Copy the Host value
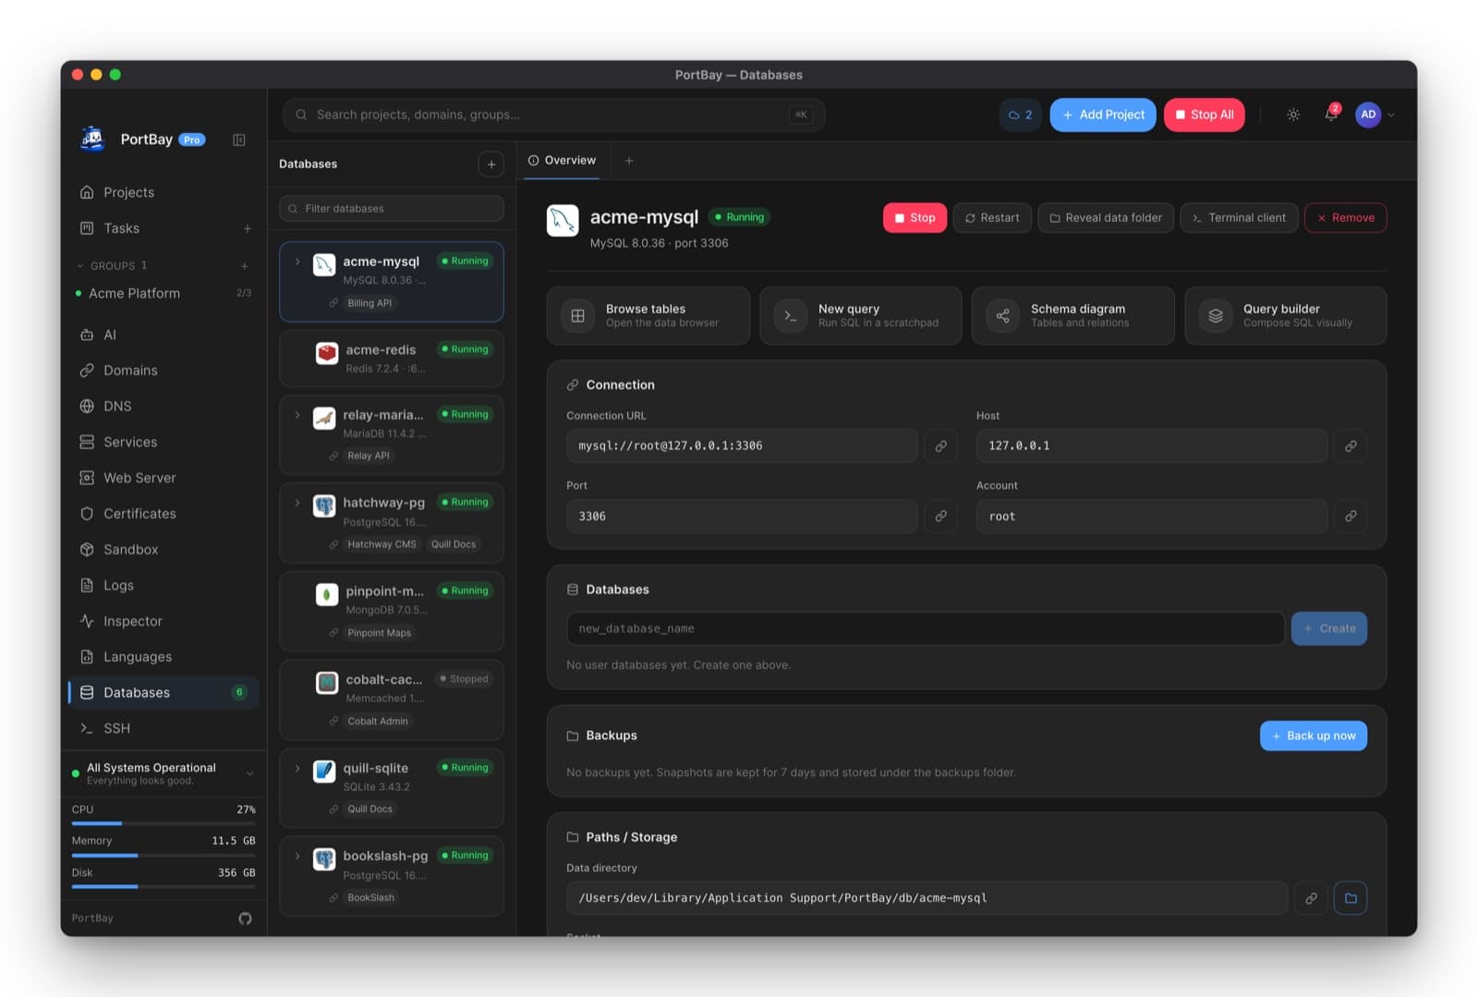Viewport: 1478px width, 997px height. click(x=1351, y=446)
